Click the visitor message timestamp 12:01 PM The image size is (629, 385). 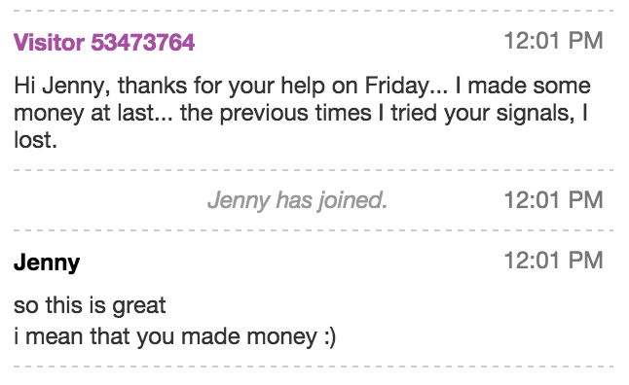[x=553, y=41]
